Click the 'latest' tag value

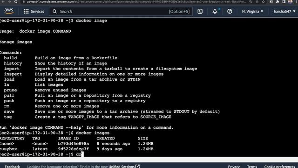pos(40,149)
